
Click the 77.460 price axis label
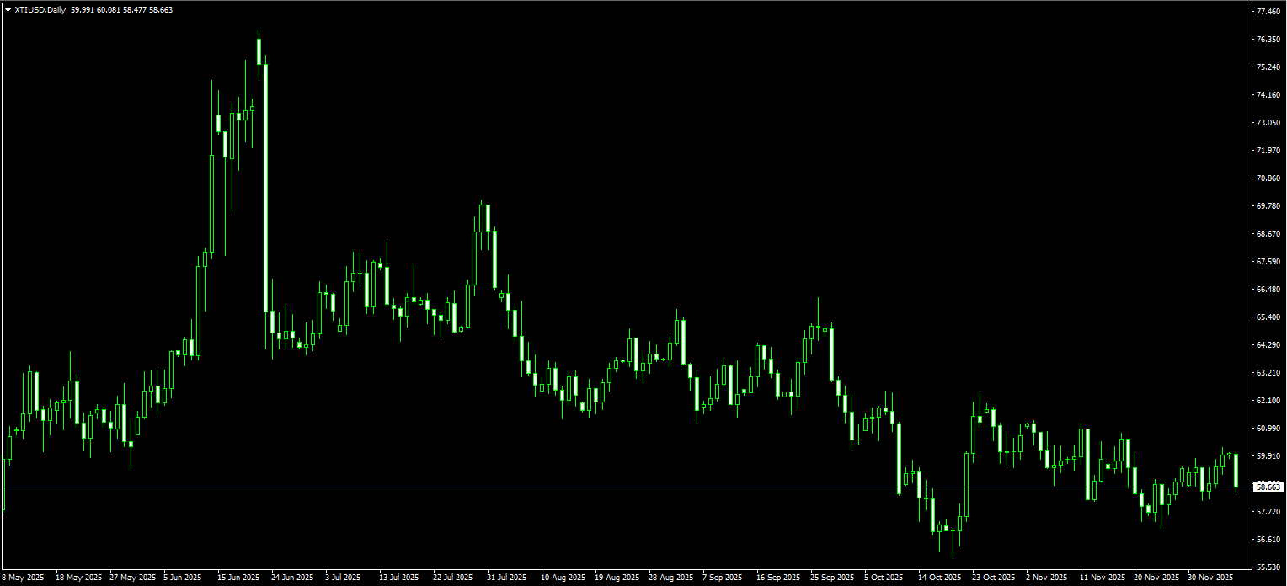point(1268,12)
